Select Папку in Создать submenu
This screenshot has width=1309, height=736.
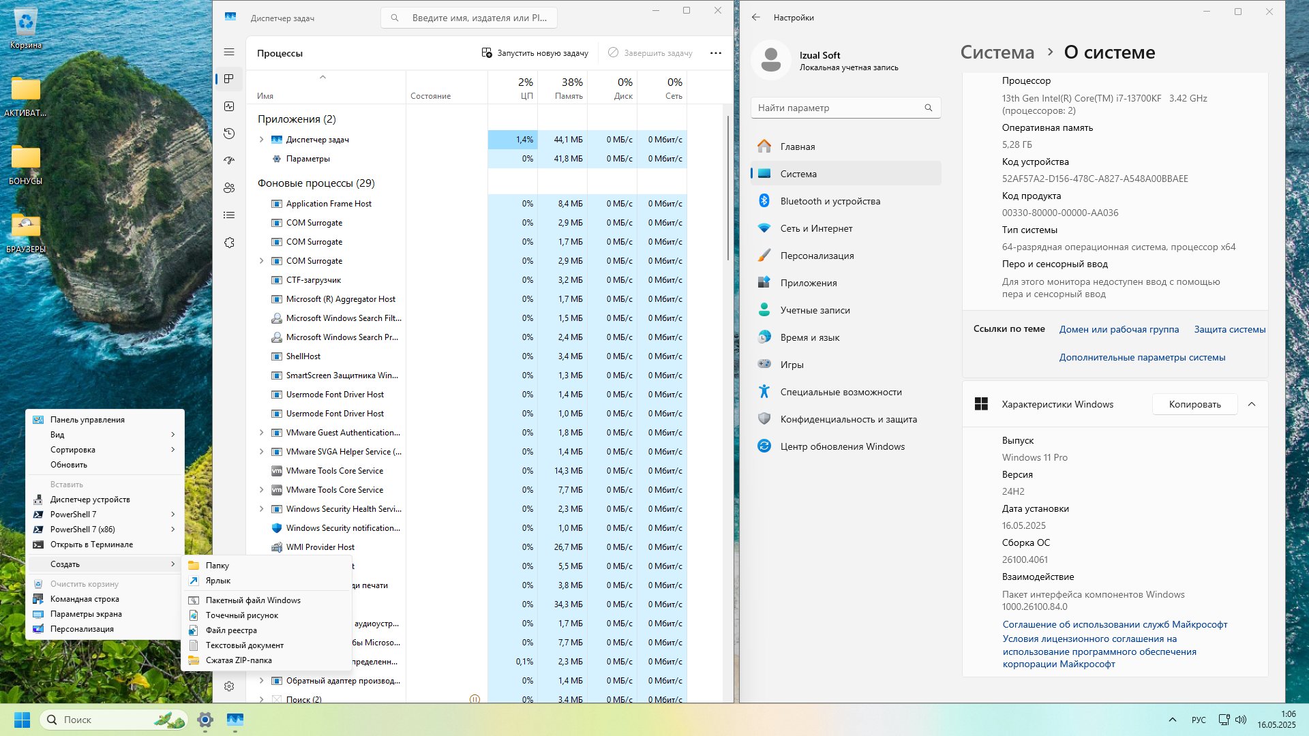click(267, 566)
